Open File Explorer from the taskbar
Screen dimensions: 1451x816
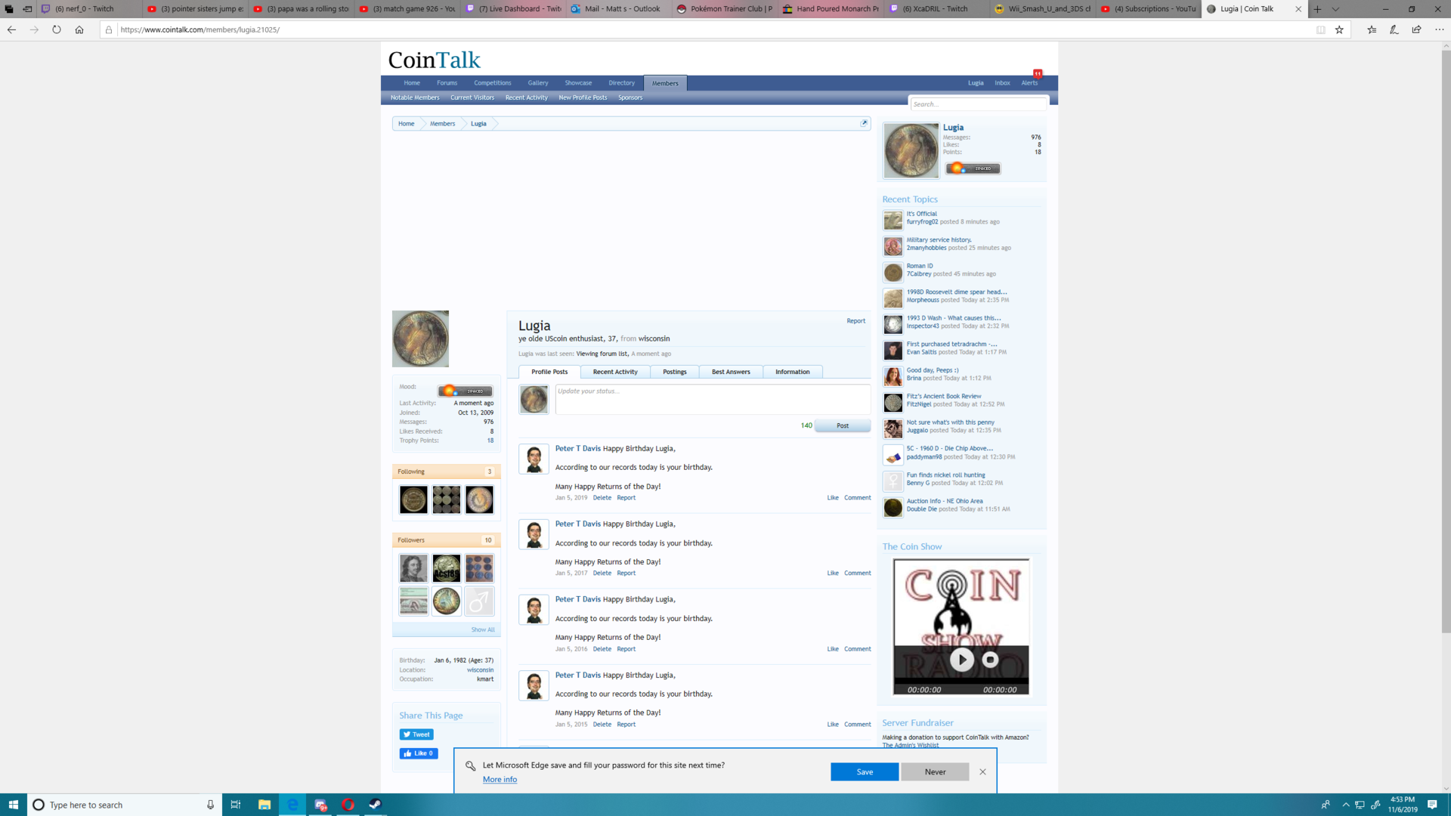(x=264, y=805)
